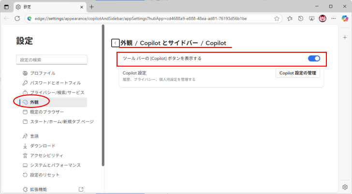
Task: Click the 言語 language icon
Action: pyautogui.click(x=25, y=136)
